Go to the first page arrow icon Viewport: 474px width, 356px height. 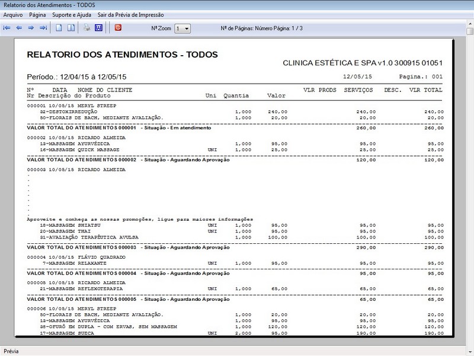click(7, 28)
